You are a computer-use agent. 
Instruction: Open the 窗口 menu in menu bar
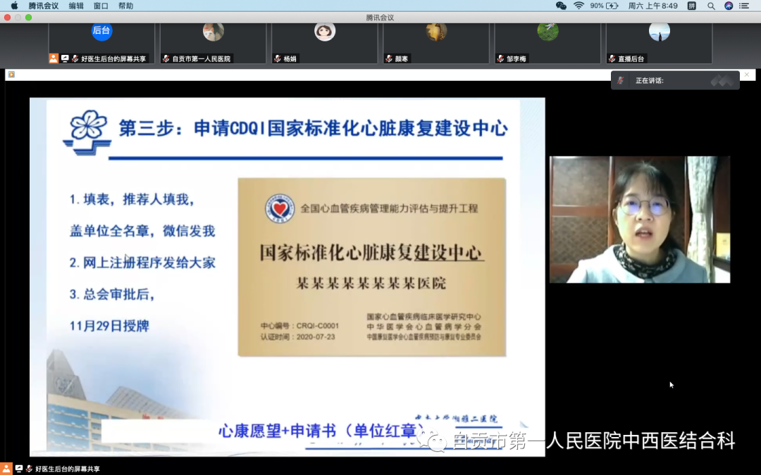pos(101,6)
